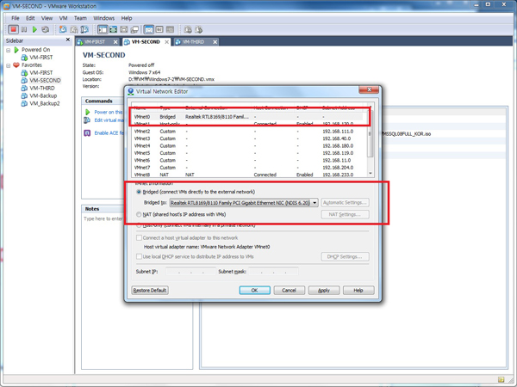517x387 pixels.
Task: Check Connect a host virtual adapter
Action: [x=139, y=237]
